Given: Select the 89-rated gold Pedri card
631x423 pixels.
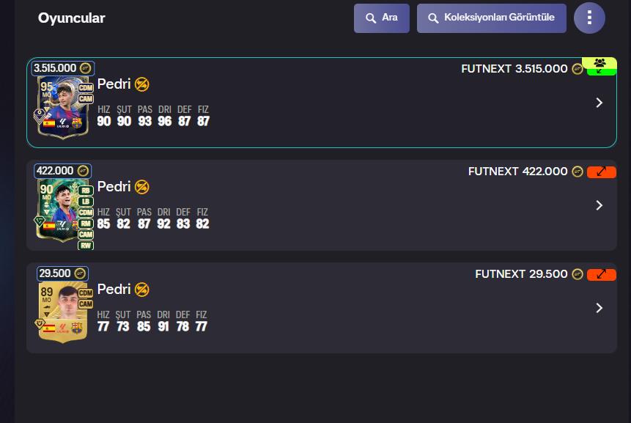Looking at the screenshot, I should (63, 312).
